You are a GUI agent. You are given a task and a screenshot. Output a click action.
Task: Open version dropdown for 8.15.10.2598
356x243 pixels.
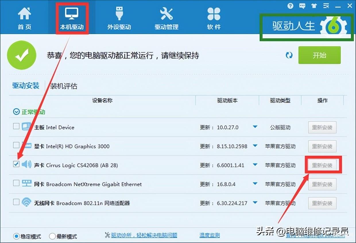pyautogui.click(x=255, y=146)
